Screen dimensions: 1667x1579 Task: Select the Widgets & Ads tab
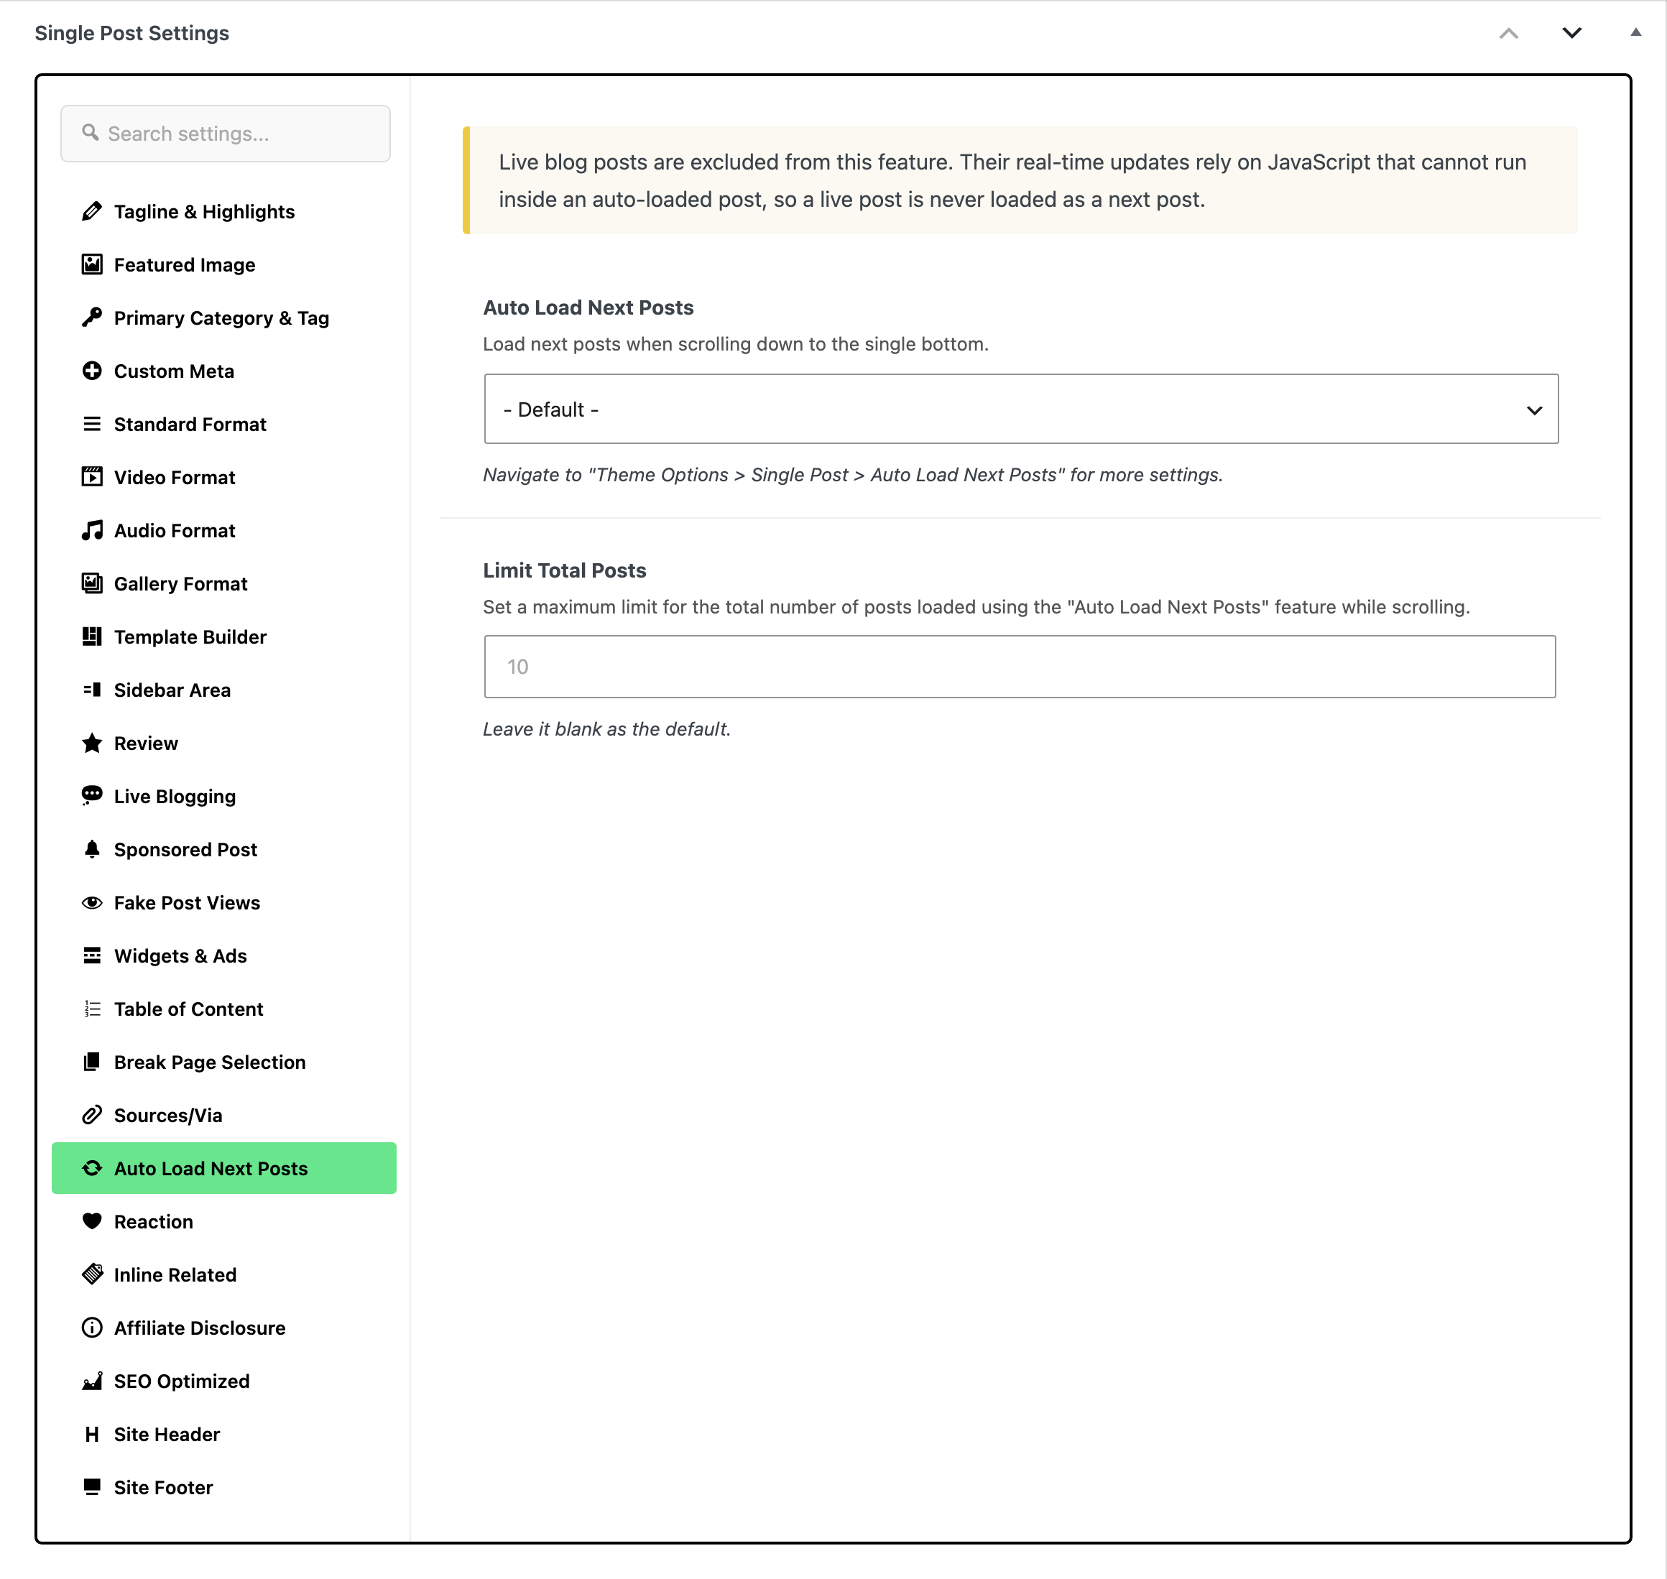pos(224,955)
